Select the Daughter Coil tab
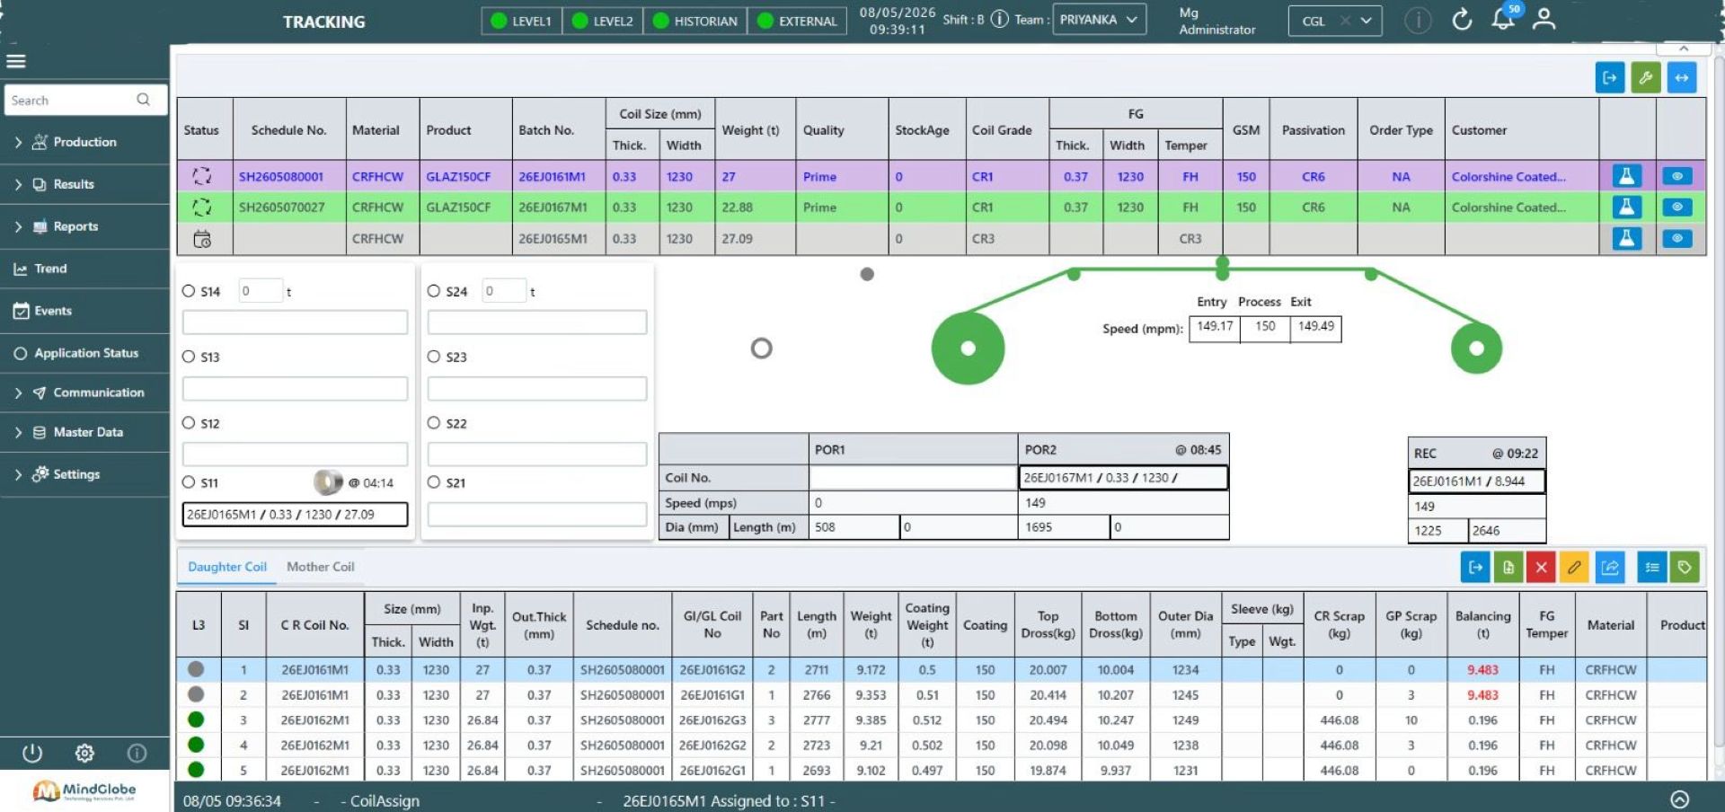1725x812 pixels. [227, 567]
